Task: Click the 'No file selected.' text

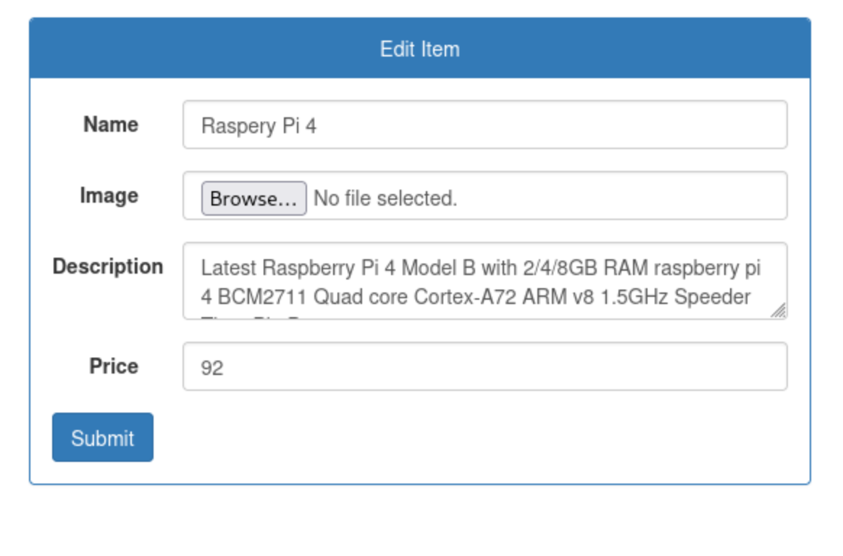Action: click(385, 198)
